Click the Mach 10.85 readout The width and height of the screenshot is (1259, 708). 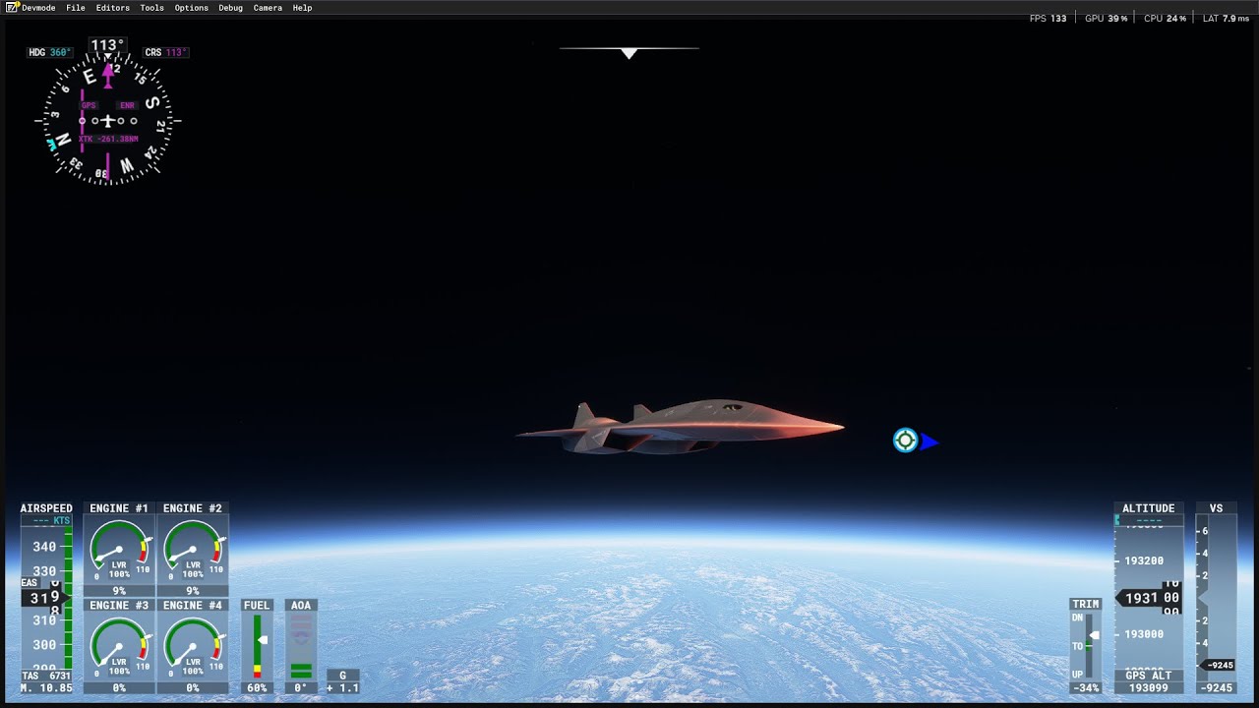tap(46, 687)
